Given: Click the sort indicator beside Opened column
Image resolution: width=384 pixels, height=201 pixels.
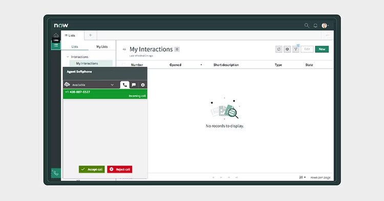Looking at the screenshot, I should pos(201,65).
